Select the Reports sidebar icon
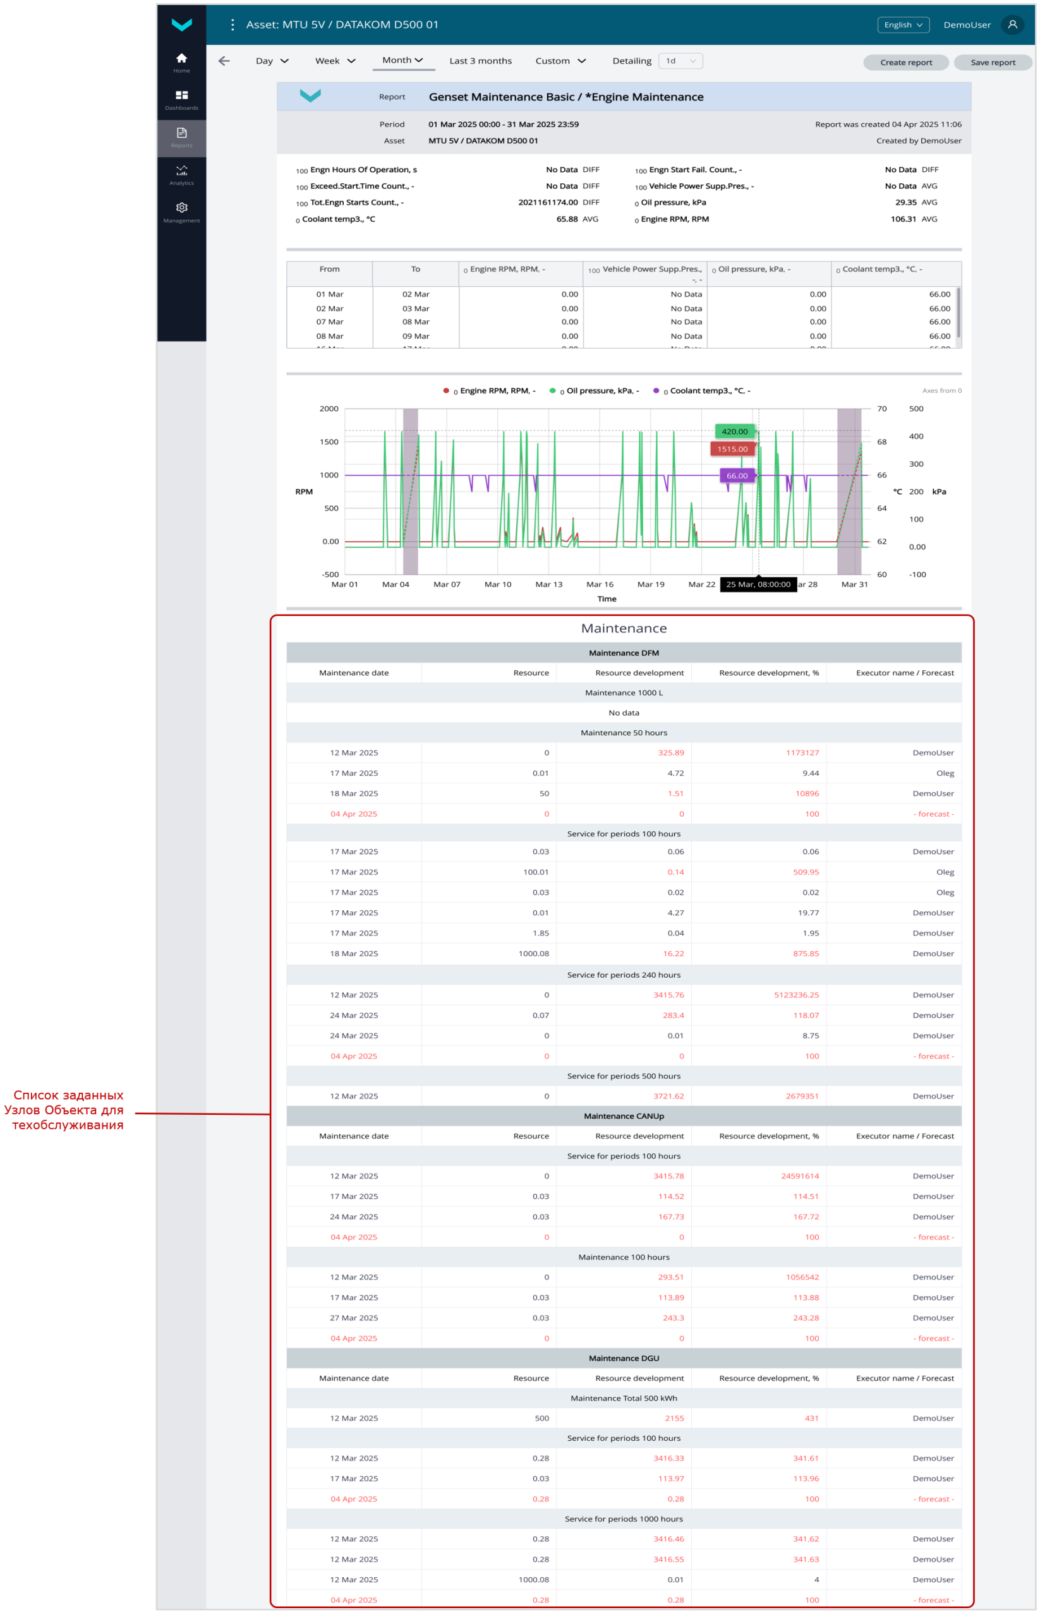This screenshot has height=1617, width=1040. tap(181, 137)
